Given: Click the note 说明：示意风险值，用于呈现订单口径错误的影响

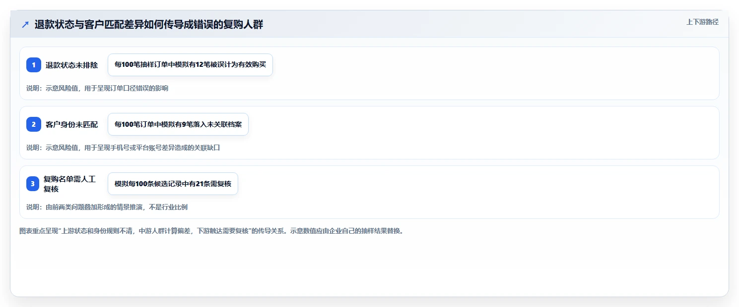Looking at the screenshot, I should tap(97, 88).
